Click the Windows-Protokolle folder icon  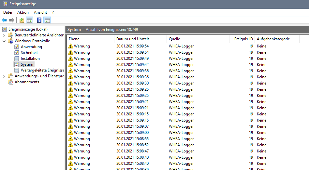[x=10, y=41]
